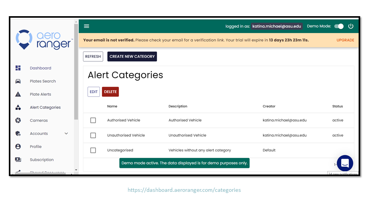Expand the Accounts submenu chevron
This screenshot has height=208, width=369.
66,134
